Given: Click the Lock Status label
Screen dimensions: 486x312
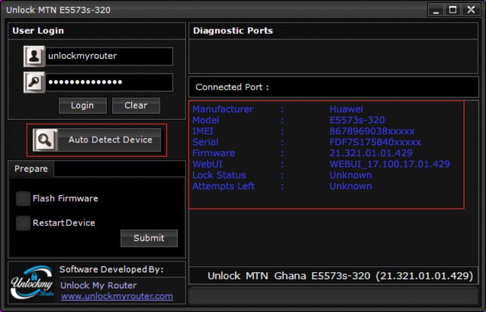Looking at the screenshot, I should click(x=219, y=175).
